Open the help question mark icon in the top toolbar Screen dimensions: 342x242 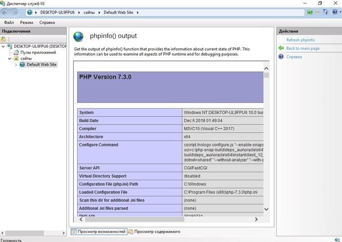click(x=333, y=12)
